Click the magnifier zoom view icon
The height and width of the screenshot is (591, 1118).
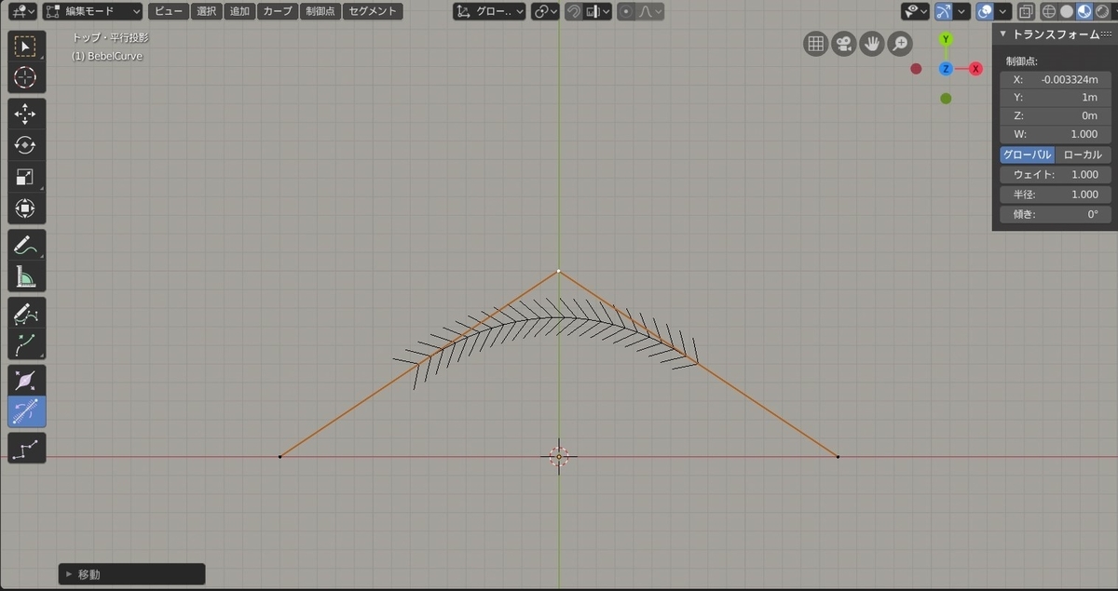click(900, 44)
